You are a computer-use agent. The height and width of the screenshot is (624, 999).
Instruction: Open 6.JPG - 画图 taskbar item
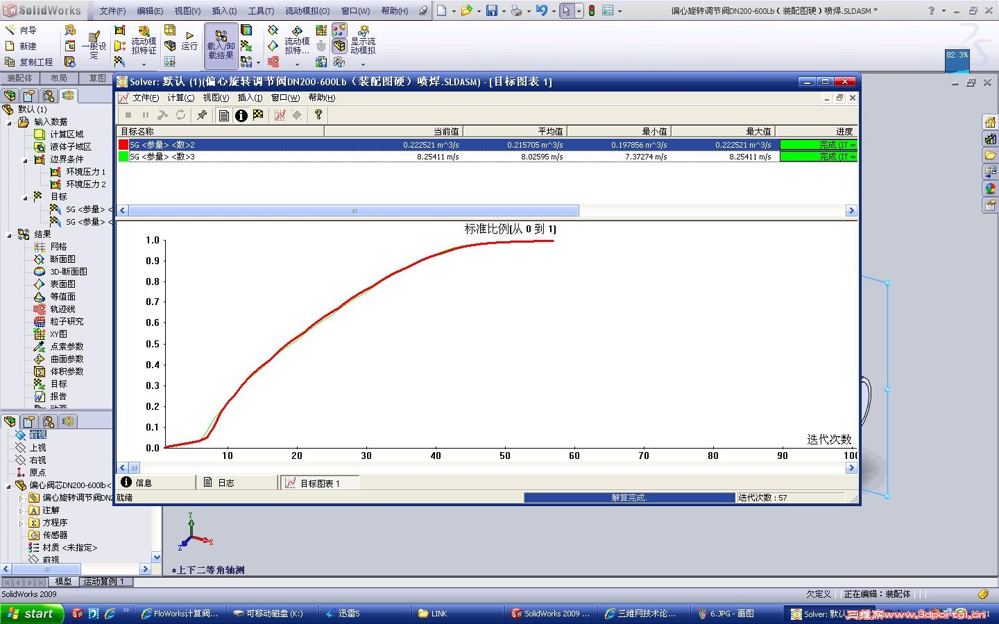coord(737,614)
